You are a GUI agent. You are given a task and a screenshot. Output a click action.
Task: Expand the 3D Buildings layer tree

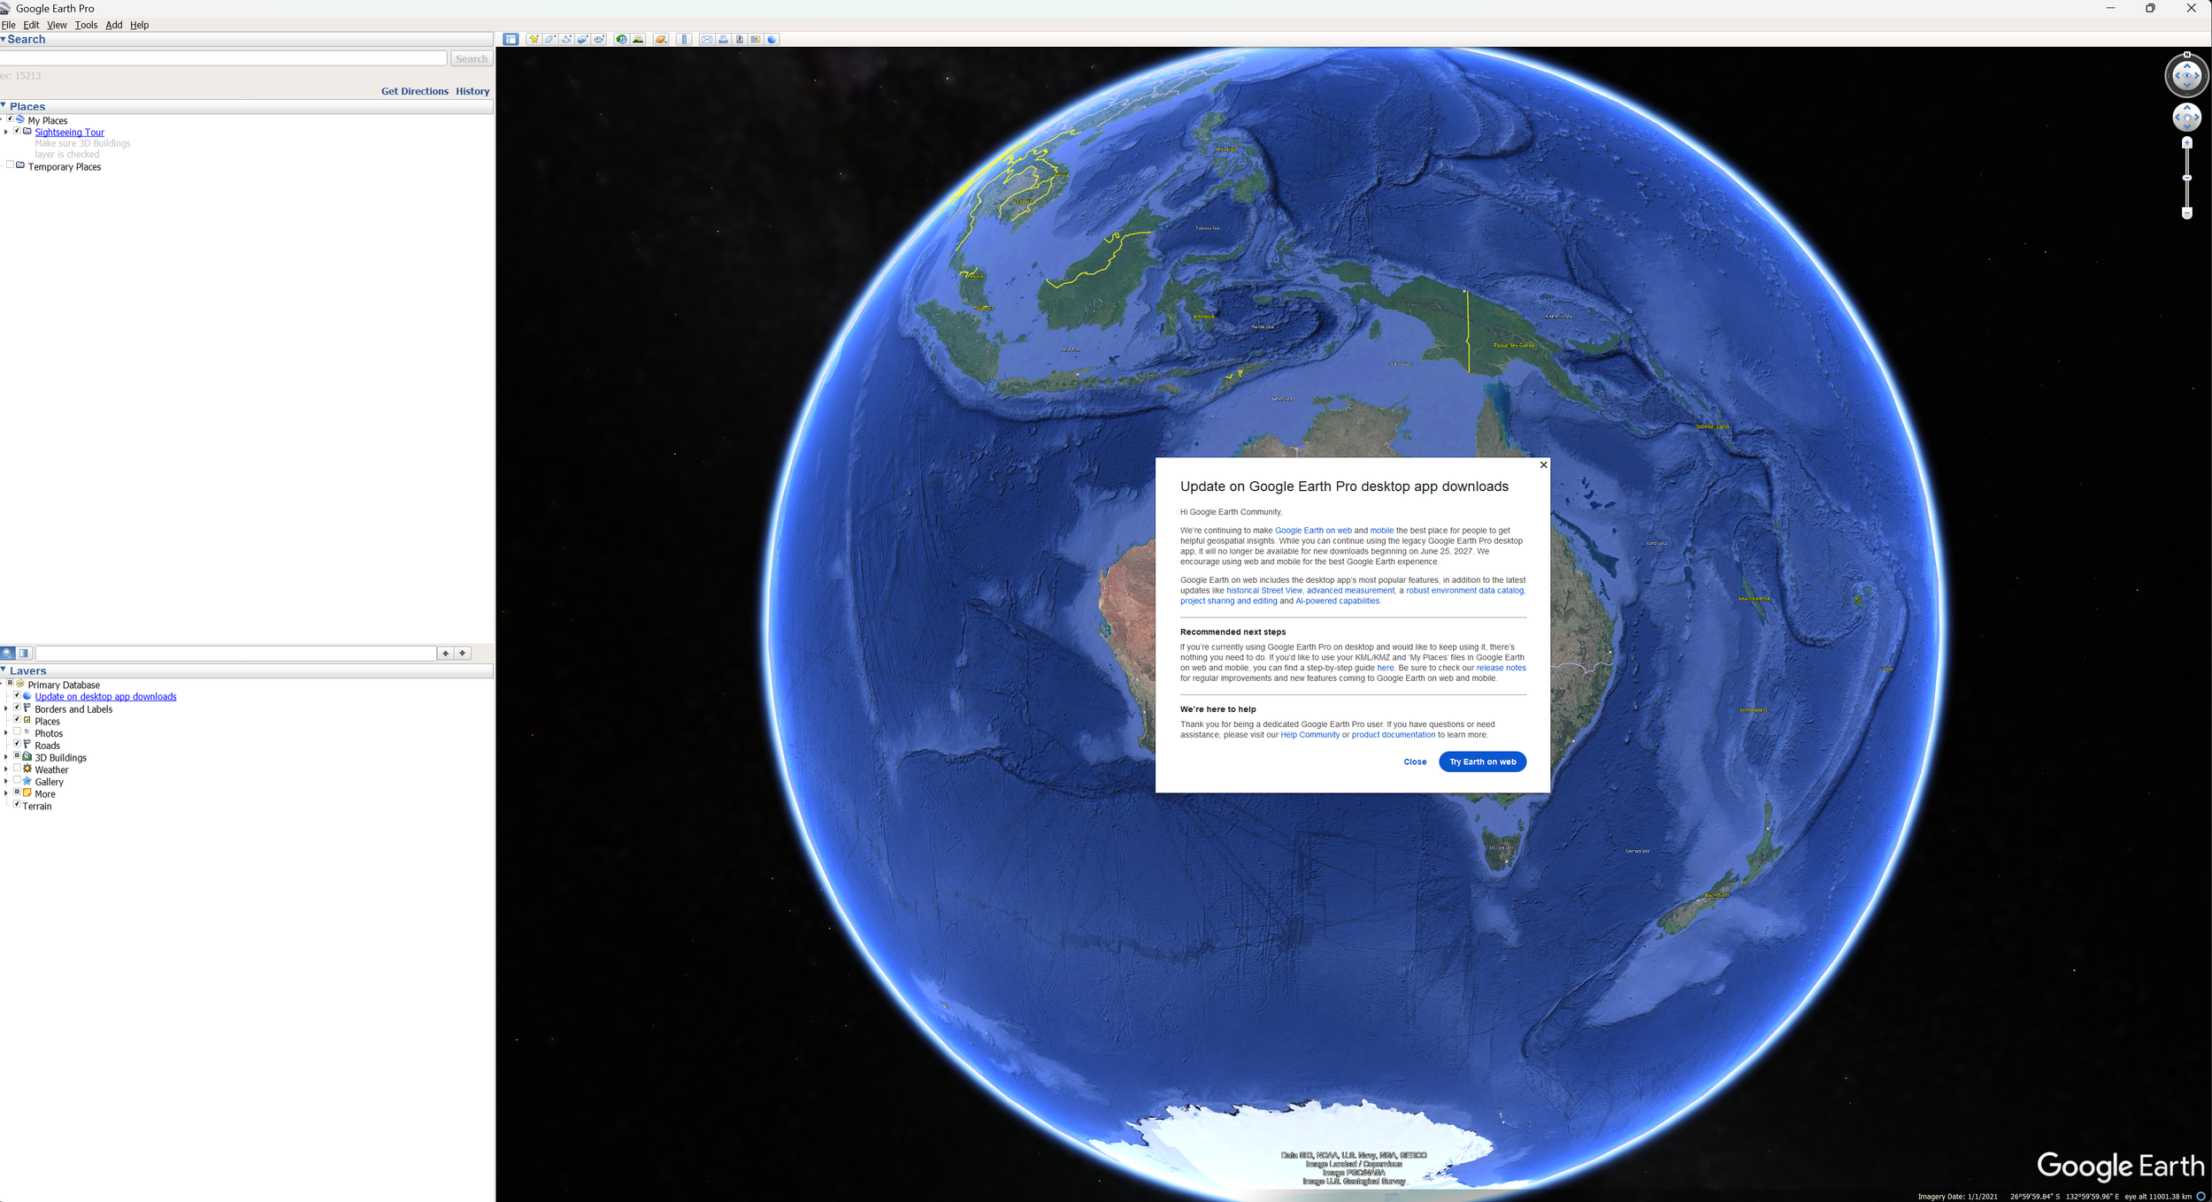point(6,757)
